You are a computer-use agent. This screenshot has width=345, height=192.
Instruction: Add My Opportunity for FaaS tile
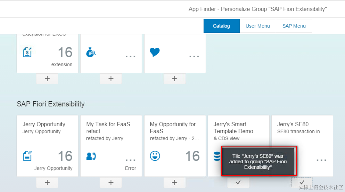click(x=175, y=183)
